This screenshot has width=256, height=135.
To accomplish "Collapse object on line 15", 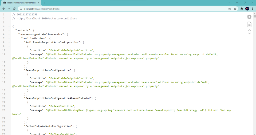I will click(x=9, y=74).
